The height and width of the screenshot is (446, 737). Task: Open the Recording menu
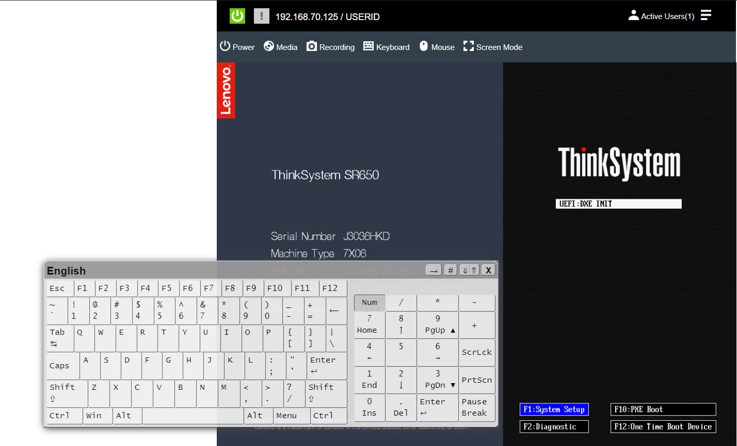coord(331,47)
